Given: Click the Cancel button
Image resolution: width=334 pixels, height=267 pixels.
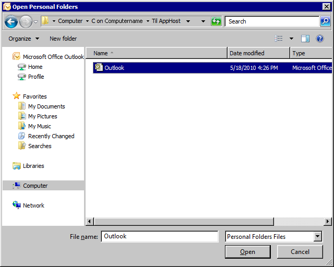Looking at the screenshot, I should (300, 252).
